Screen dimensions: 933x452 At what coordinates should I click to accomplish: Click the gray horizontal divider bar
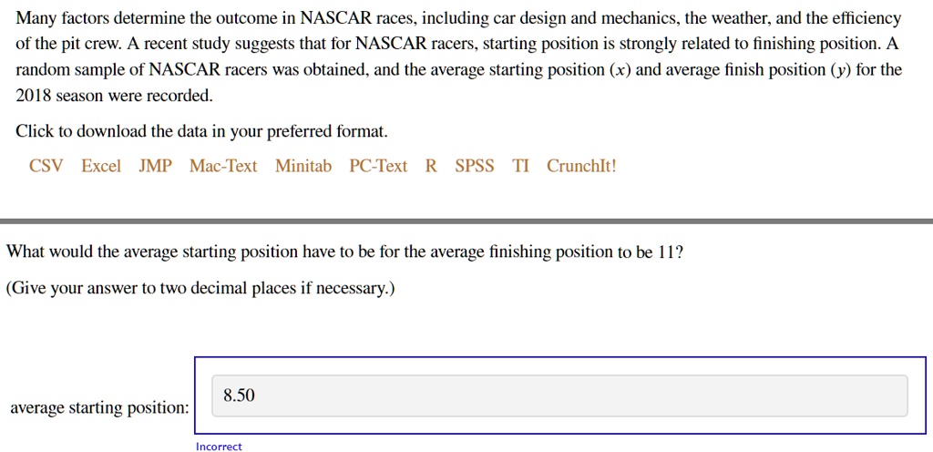pyautogui.click(x=466, y=221)
